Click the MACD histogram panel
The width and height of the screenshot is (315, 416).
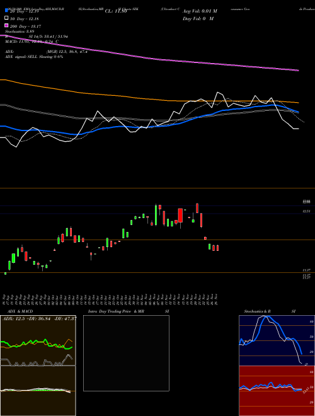click(x=38, y=391)
